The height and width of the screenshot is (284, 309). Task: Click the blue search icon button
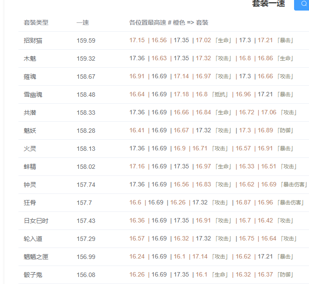pos(302,5)
